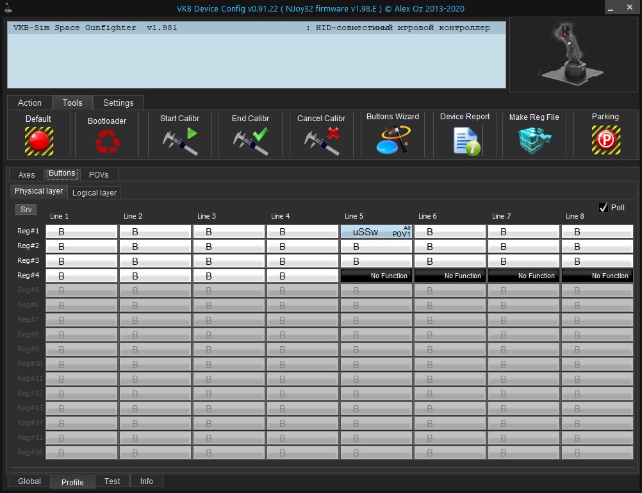
Task: Click the Reg#4 row label
Action: tap(28, 276)
